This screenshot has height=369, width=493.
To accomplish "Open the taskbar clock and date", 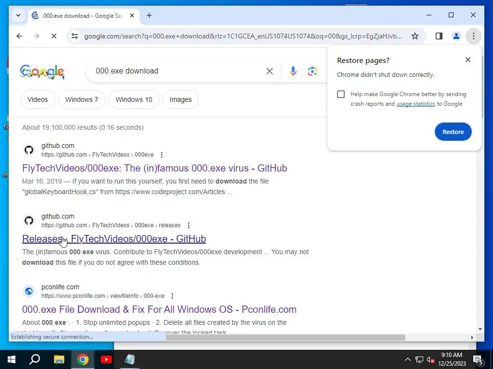I will pos(452,359).
